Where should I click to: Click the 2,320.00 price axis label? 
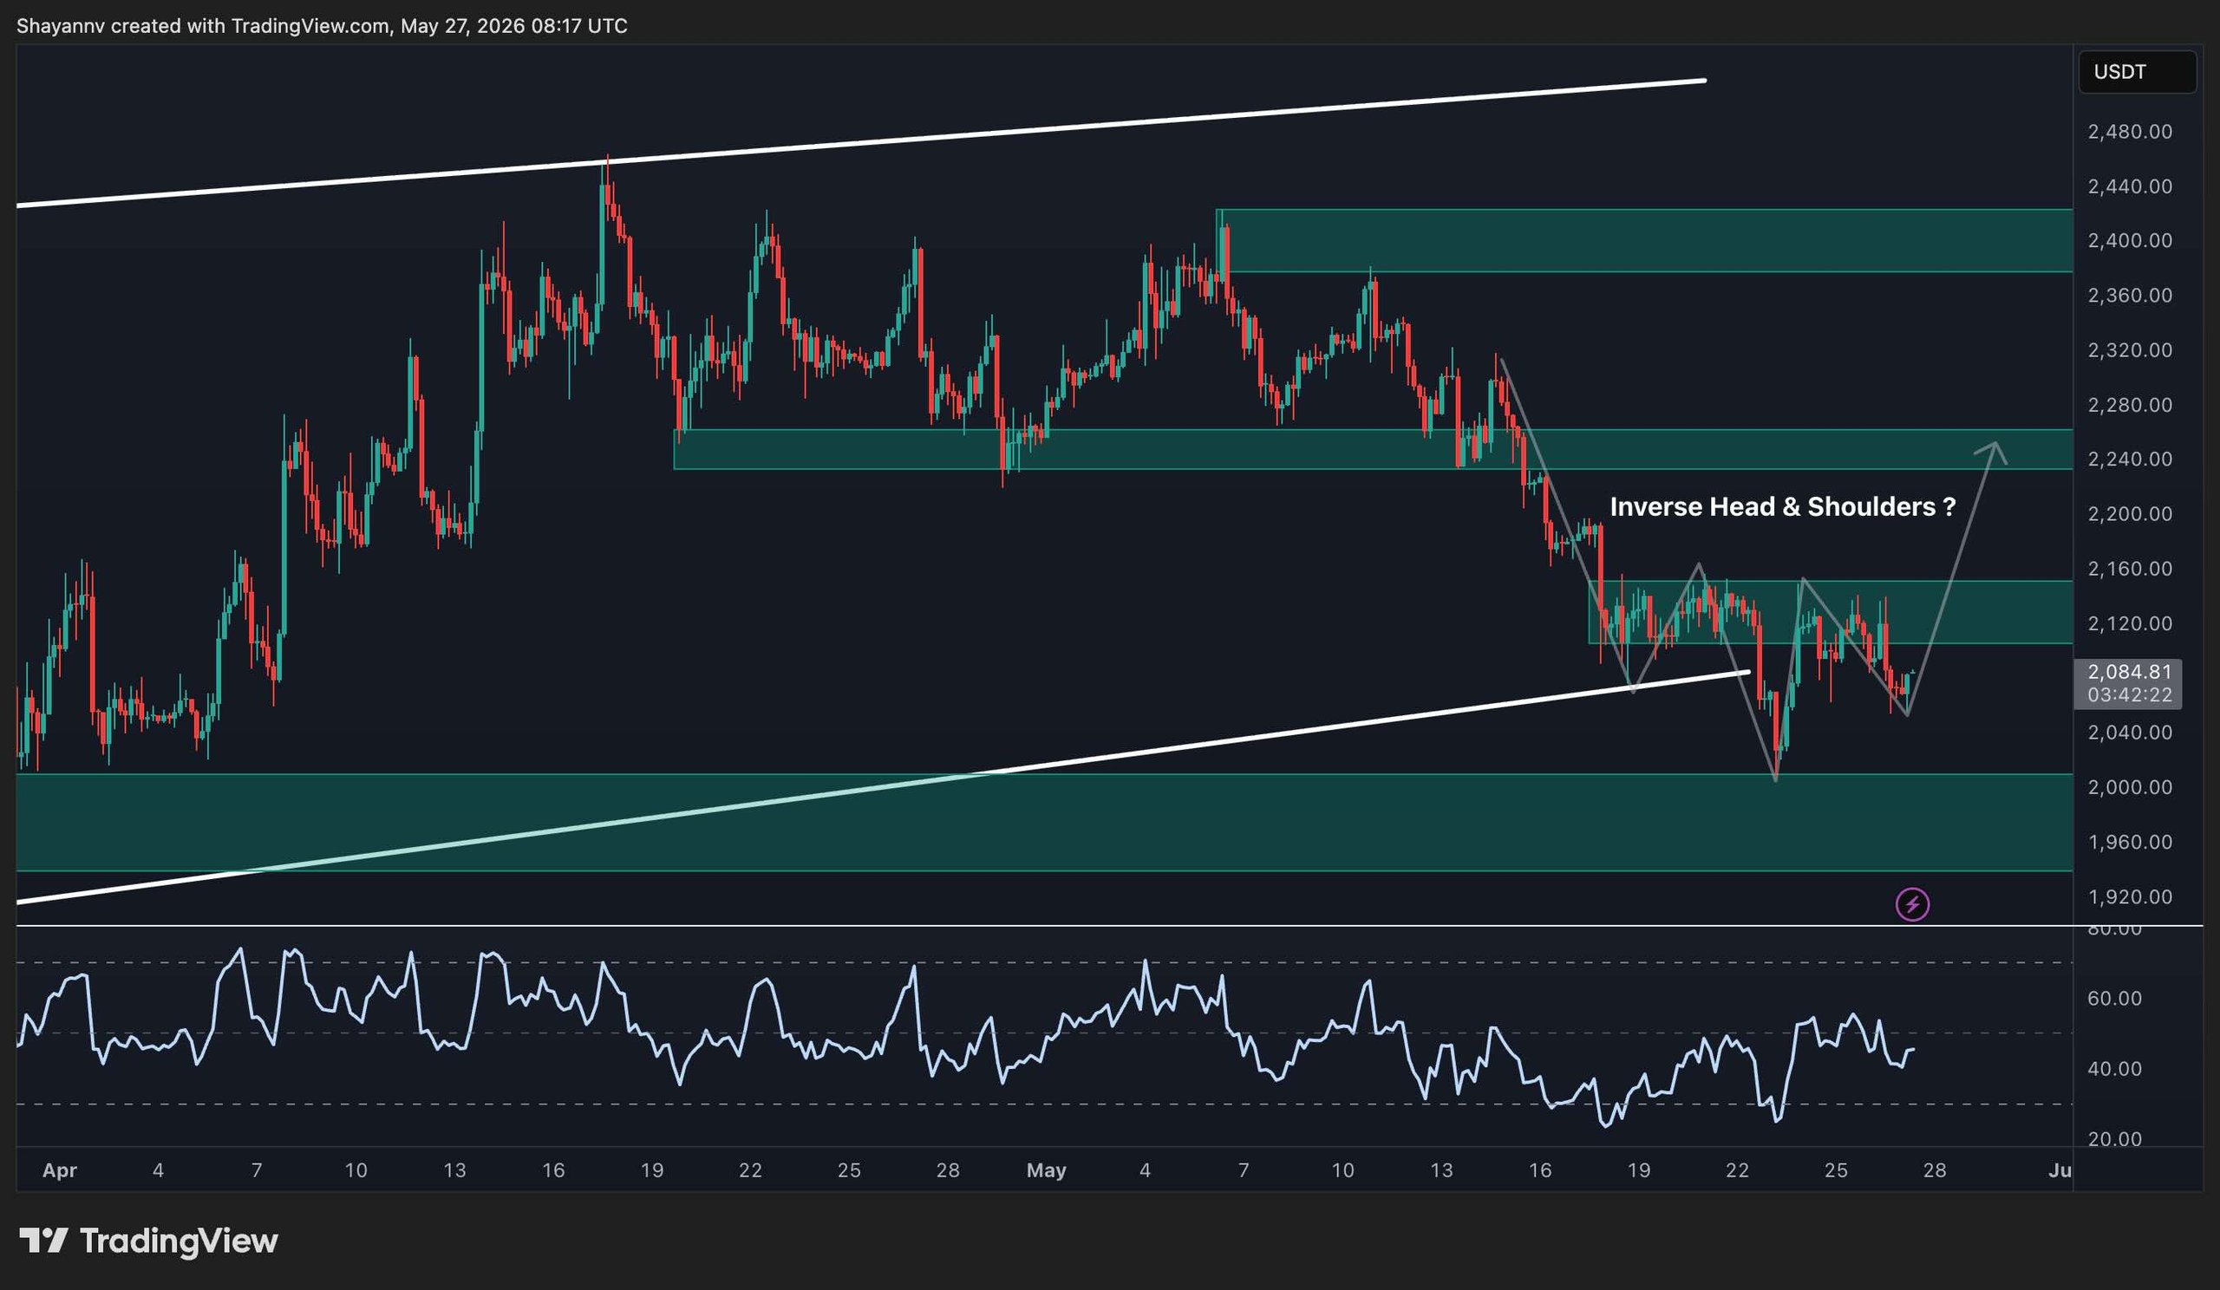(2130, 350)
